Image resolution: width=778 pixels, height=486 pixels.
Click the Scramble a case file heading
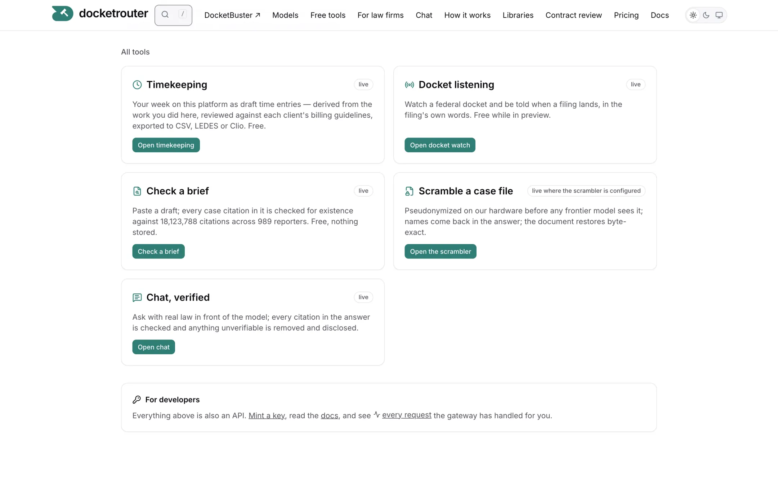pyautogui.click(x=466, y=191)
